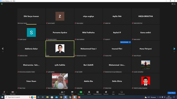Image resolution: width=177 pixels, height=99 pixels.
Task: Select Aditya Nugraha's profile picture tile
Action: pos(146,81)
